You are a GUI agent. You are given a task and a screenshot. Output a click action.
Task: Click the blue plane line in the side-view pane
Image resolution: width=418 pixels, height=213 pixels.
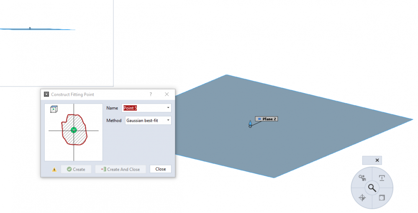[37, 29]
